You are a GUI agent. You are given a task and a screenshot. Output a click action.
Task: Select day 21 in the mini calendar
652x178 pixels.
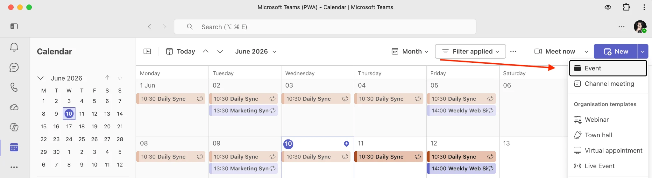pos(120,126)
